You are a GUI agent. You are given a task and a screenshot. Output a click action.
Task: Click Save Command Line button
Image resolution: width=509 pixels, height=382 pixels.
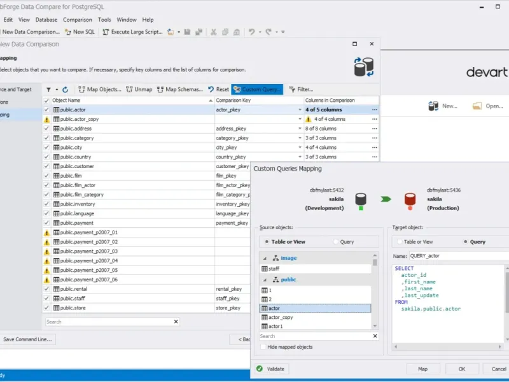27,339
